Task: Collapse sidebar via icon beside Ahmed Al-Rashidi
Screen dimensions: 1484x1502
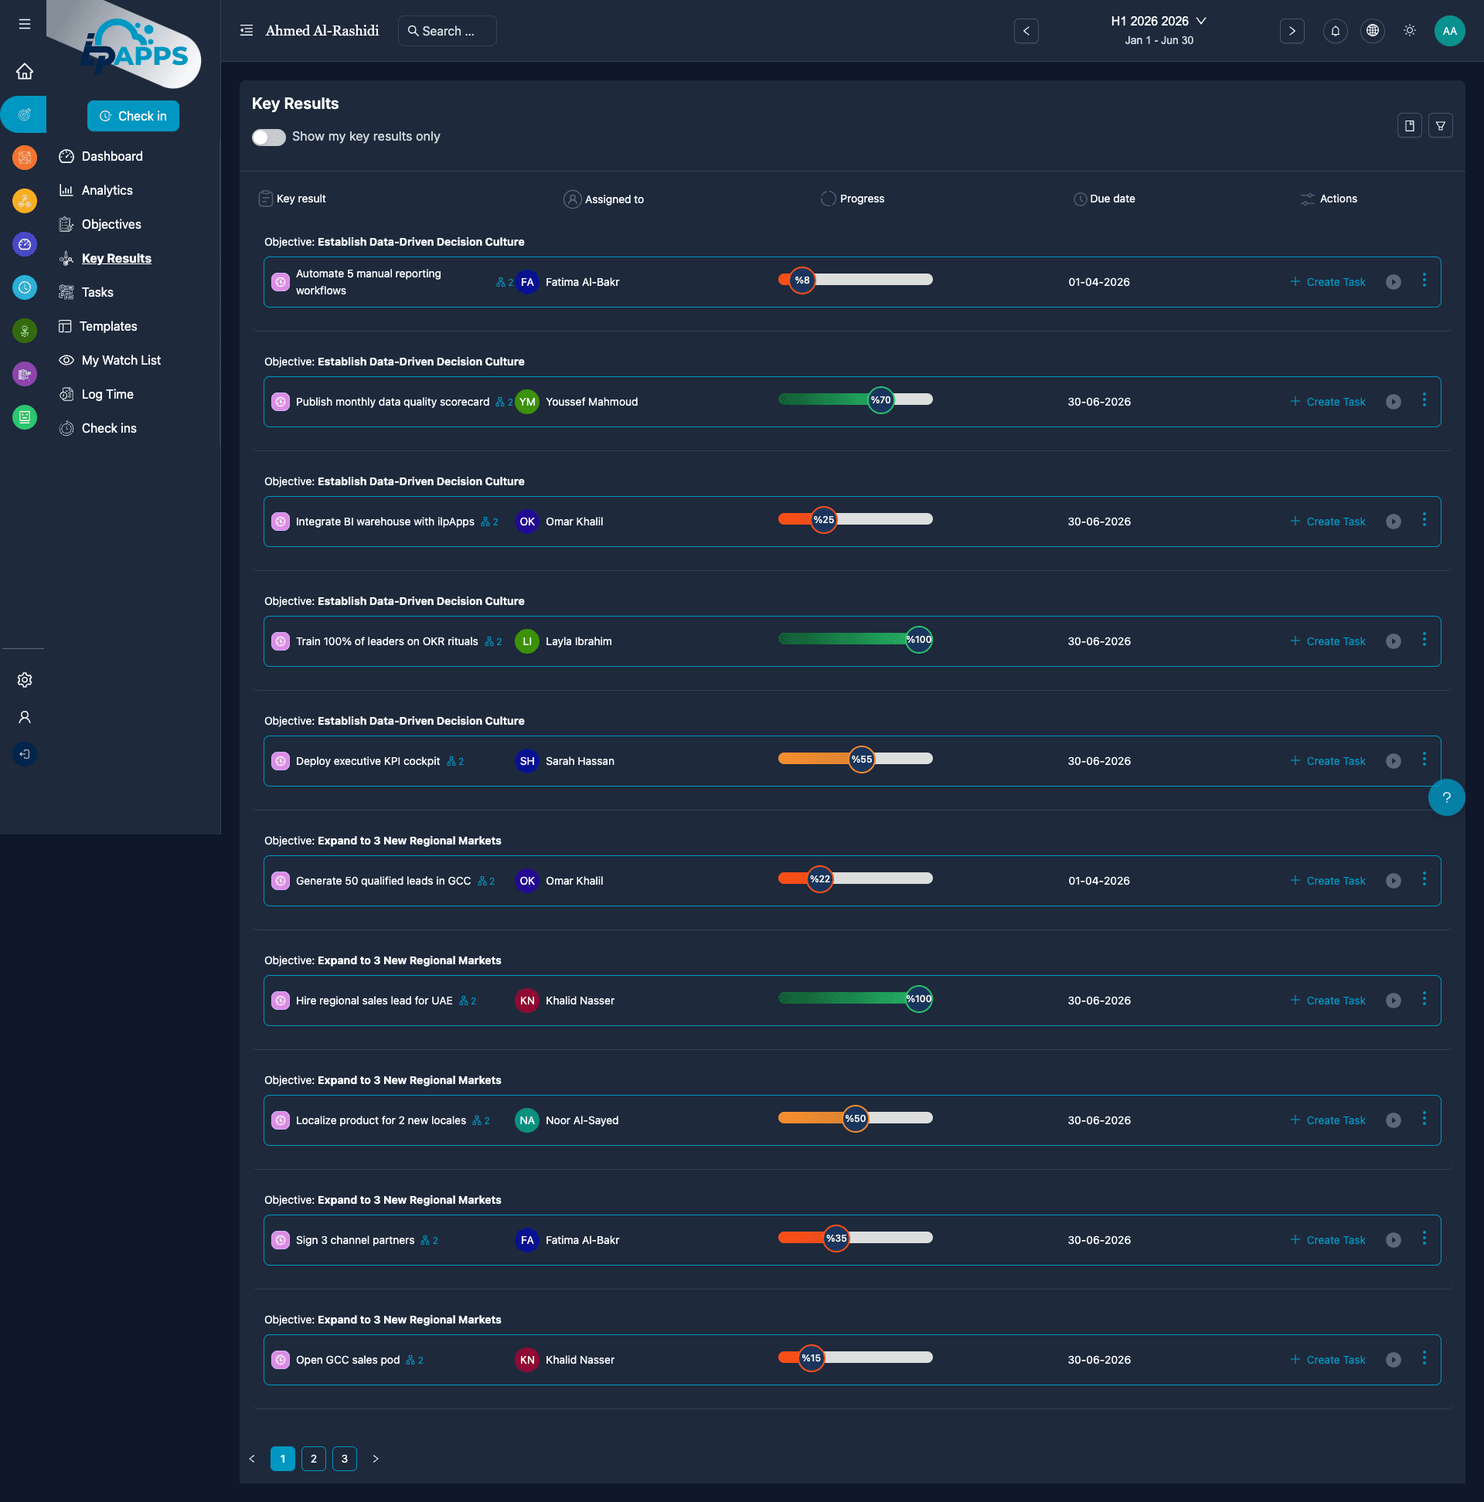Action: click(x=247, y=31)
